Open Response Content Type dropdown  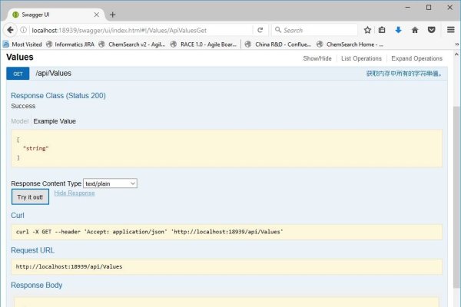click(x=110, y=183)
